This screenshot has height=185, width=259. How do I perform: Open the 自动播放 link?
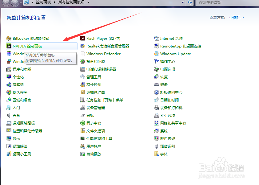[x=94, y=154]
